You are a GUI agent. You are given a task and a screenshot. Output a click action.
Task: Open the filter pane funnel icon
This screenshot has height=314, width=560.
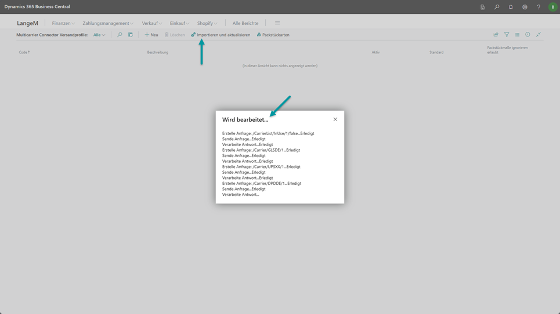[507, 35]
